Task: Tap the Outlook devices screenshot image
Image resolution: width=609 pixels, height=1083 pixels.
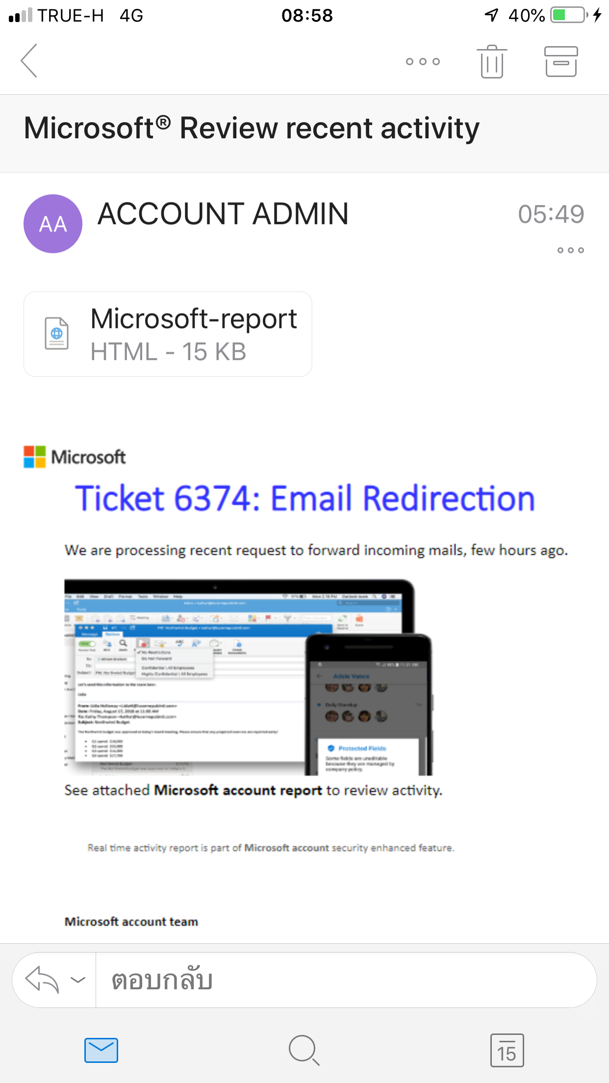Action: [x=248, y=677]
